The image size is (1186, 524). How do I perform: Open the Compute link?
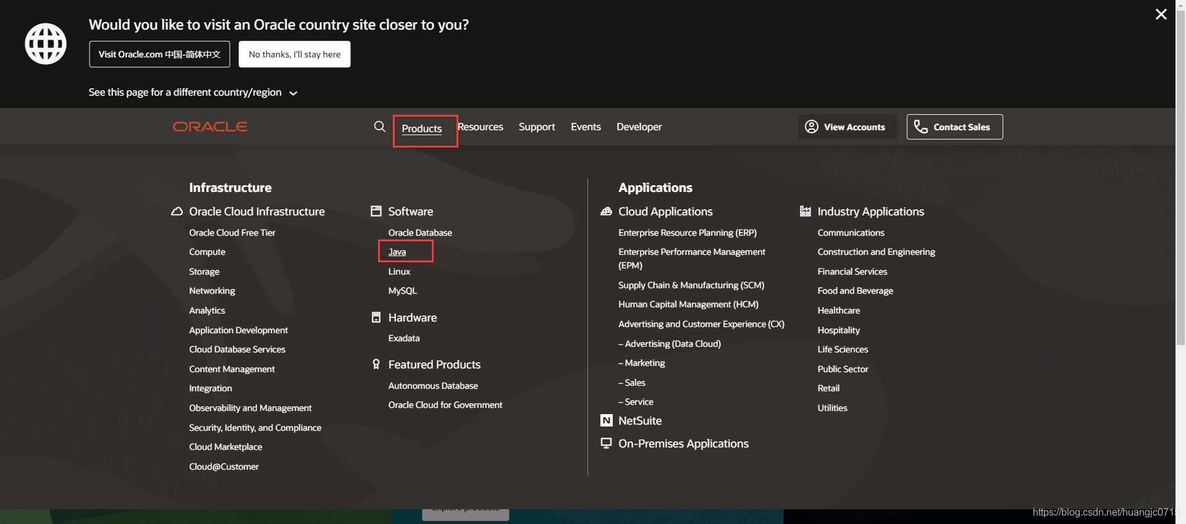pos(207,252)
